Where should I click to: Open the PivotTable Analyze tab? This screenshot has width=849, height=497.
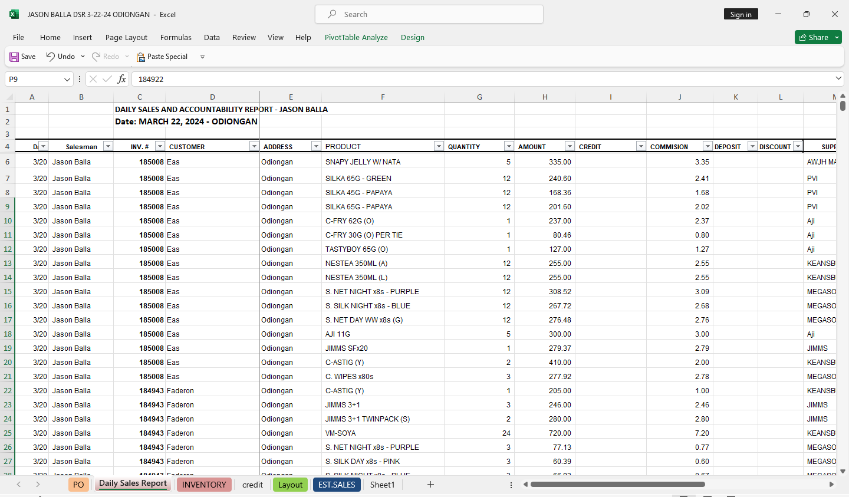click(356, 37)
